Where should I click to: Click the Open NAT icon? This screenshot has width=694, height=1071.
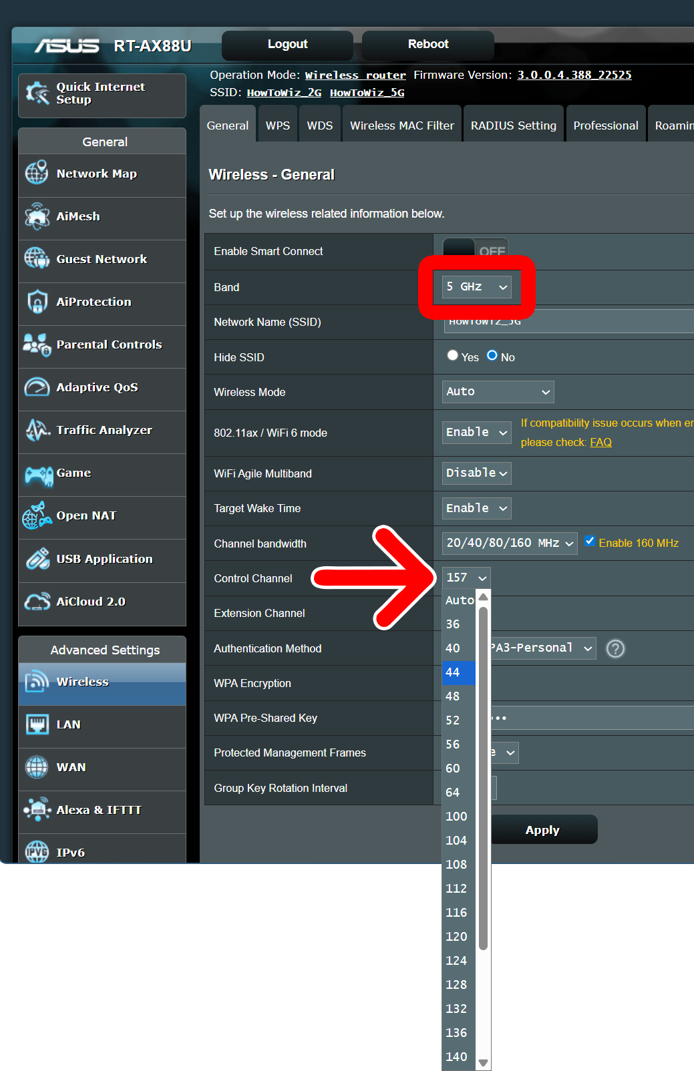pyautogui.click(x=37, y=515)
